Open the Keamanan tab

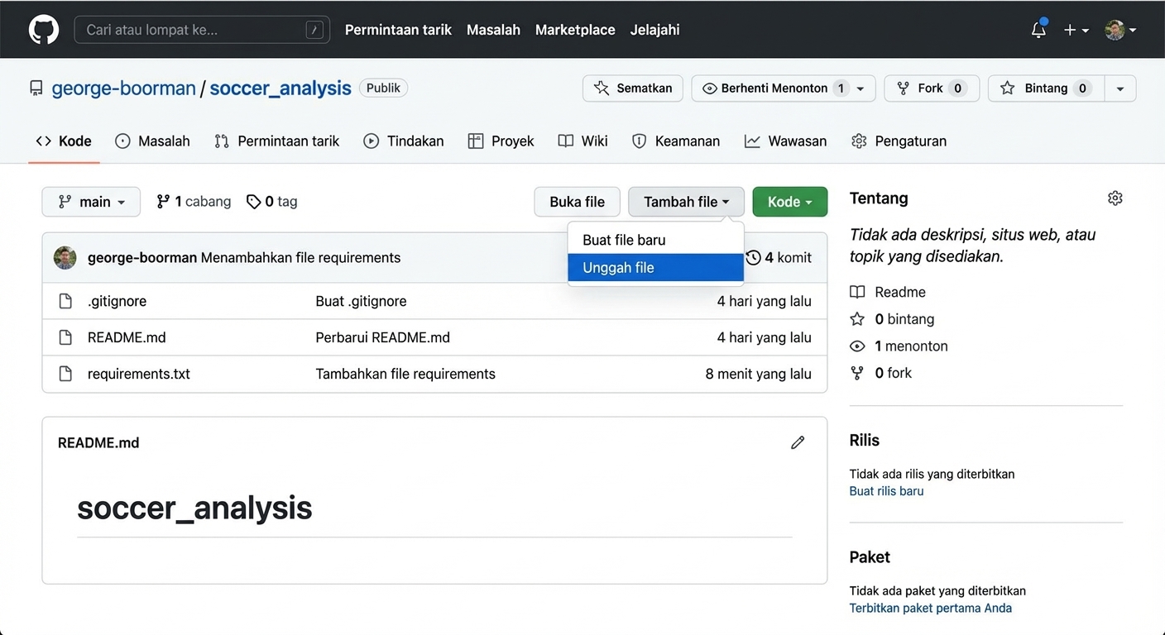click(676, 141)
